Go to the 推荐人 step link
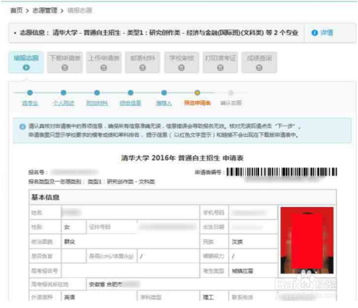358x308 pixels. click(x=164, y=103)
